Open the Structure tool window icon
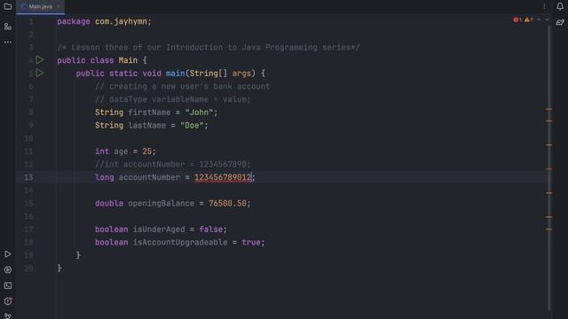The height and width of the screenshot is (319, 568). [8, 27]
